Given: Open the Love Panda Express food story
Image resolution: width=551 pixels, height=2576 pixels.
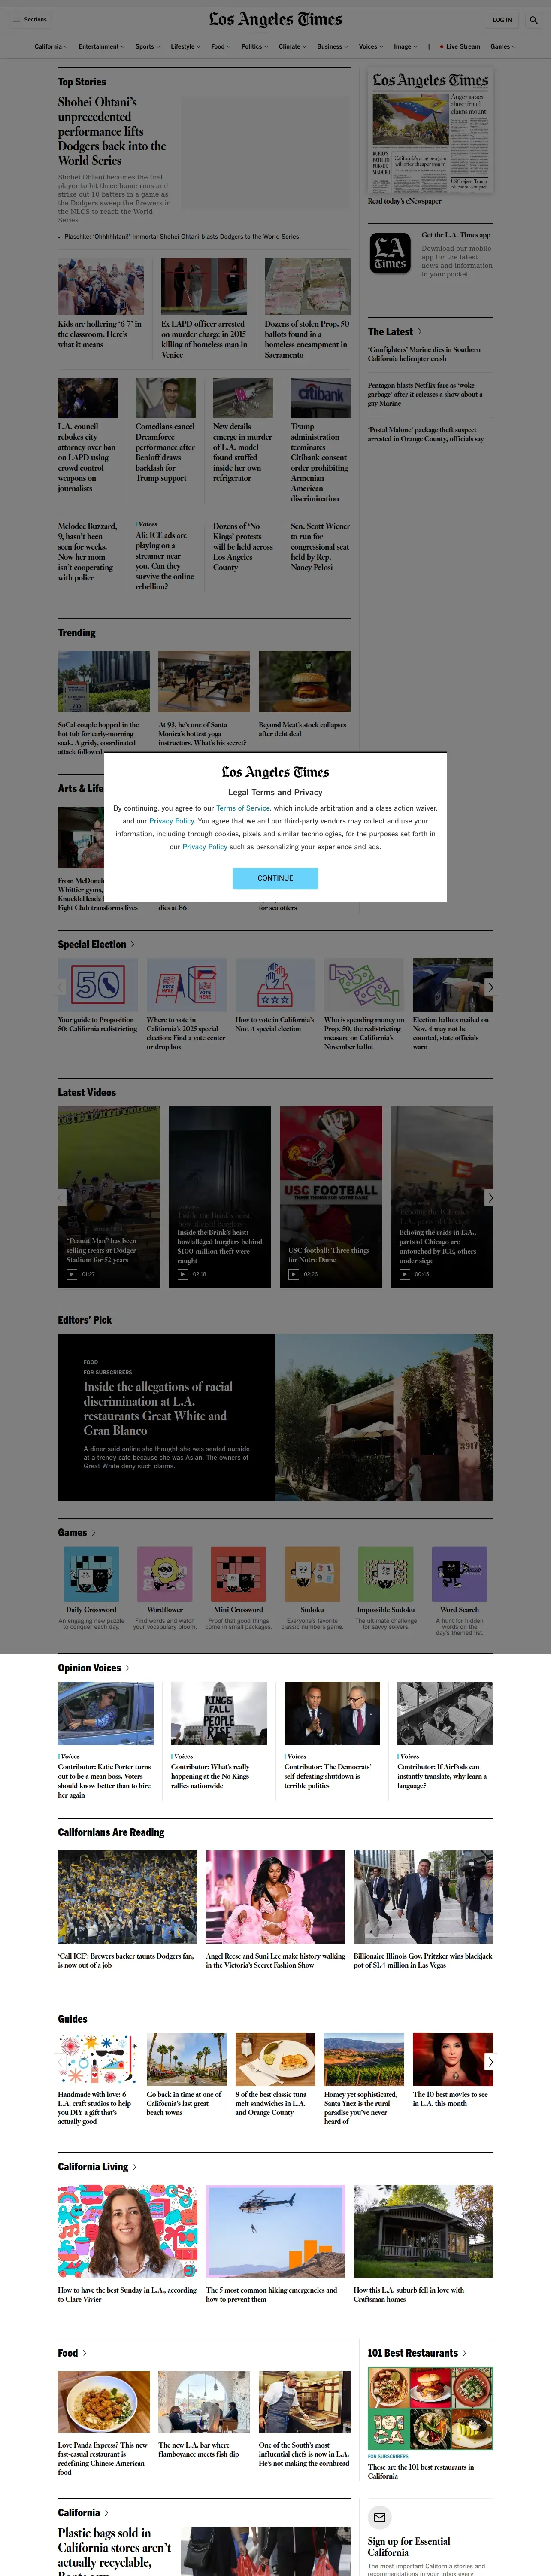Looking at the screenshot, I should [x=102, y=2459].
